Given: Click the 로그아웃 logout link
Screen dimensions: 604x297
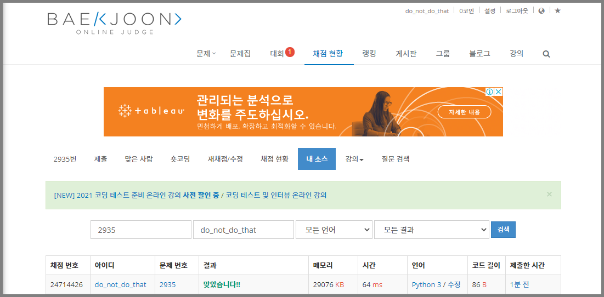Looking at the screenshot, I should pyautogui.click(x=517, y=11).
